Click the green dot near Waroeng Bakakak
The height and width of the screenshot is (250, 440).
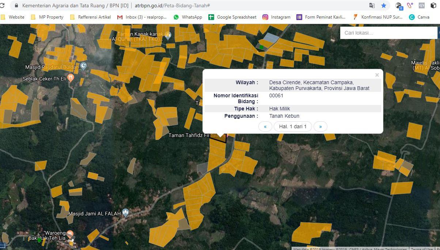[39, 240]
